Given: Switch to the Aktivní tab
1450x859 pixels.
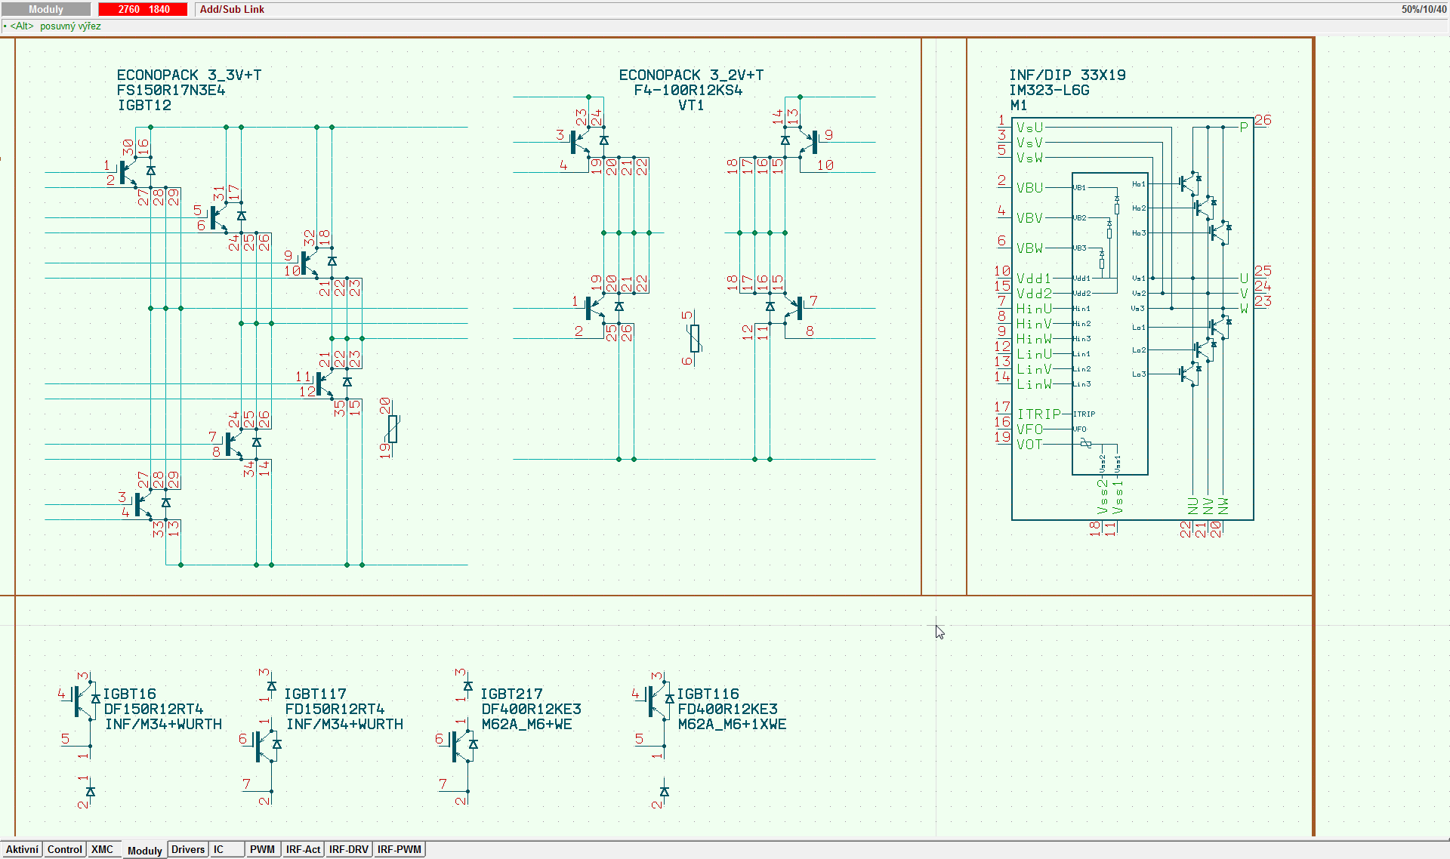Looking at the screenshot, I should [22, 849].
